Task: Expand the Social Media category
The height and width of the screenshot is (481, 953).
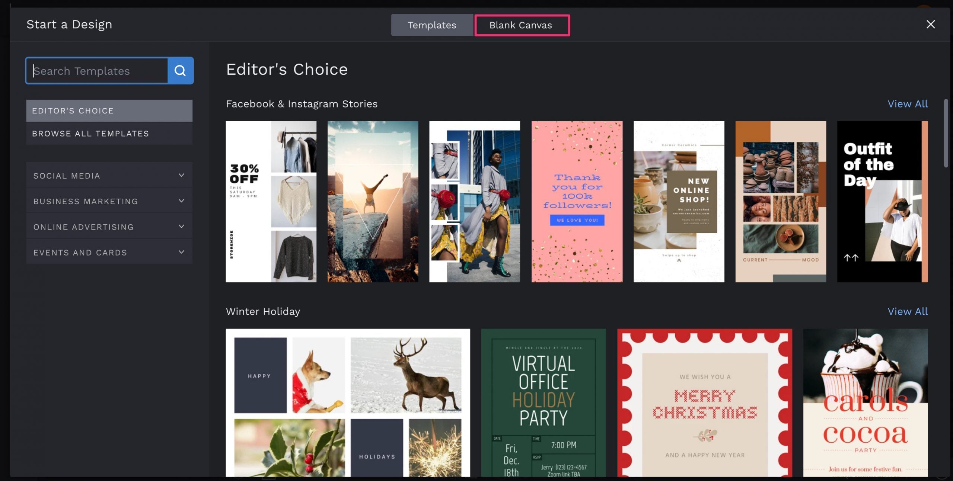Action: [x=109, y=175]
